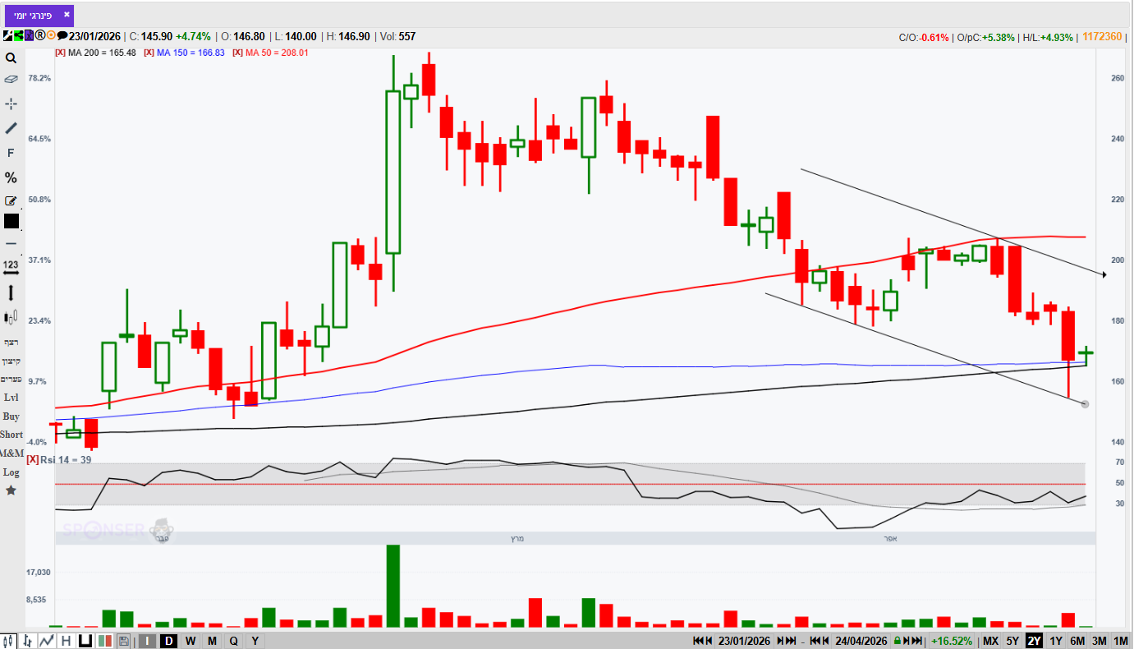Select the eraser tool

point(11,80)
